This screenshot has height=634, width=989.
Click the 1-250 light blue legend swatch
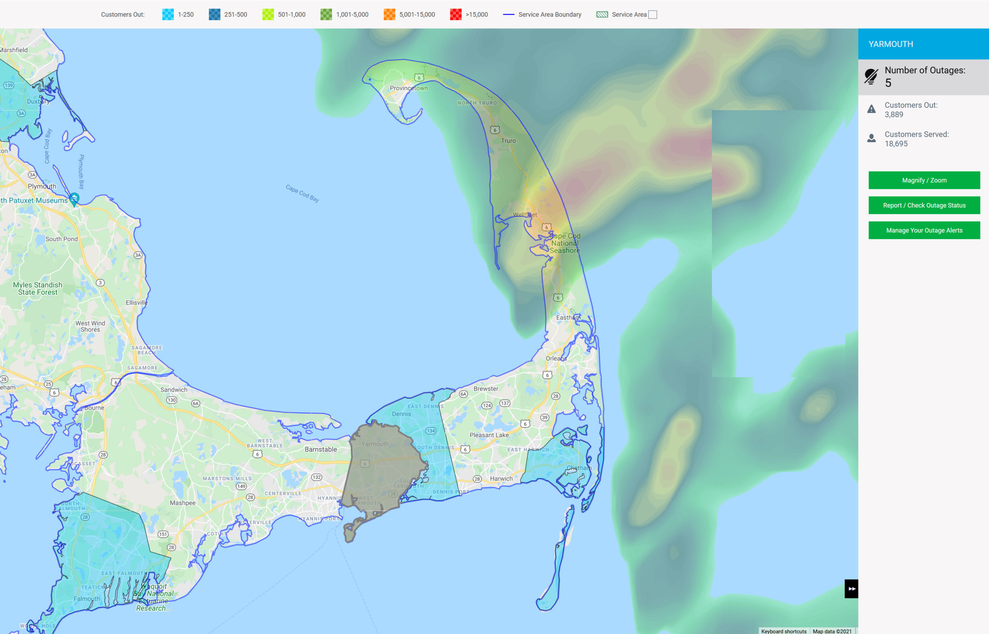pyautogui.click(x=168, y=14)
